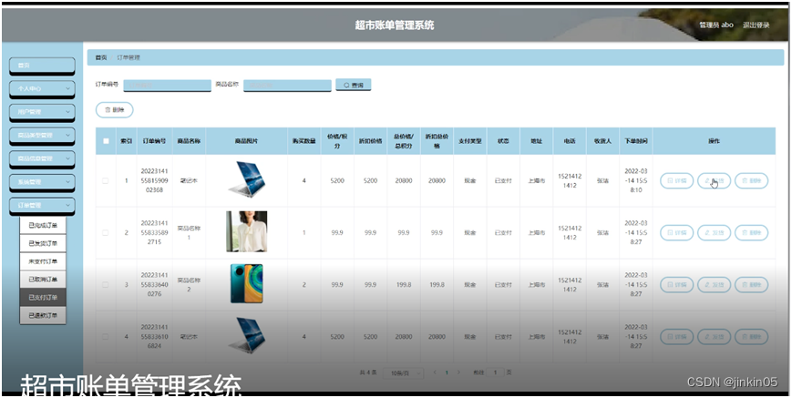Focus the 订单编号 search field
Viewport: 792px width, 398px height.
click(x=167, y=86)
